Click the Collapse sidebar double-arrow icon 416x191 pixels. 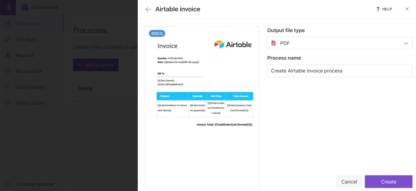8,184
